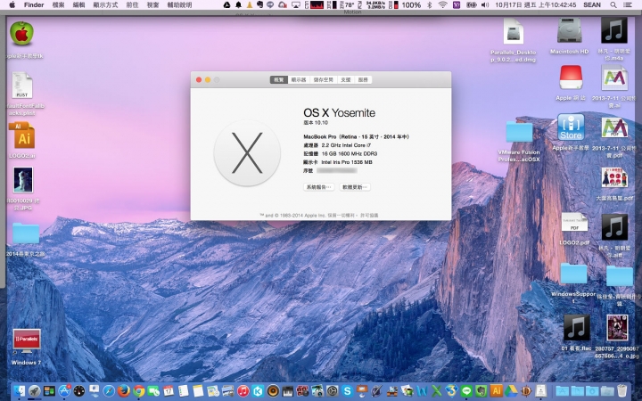The width and height of the screenshot is (642, 401).
Task: Open Spotlight search in menu bar
Action: point(613,5)
